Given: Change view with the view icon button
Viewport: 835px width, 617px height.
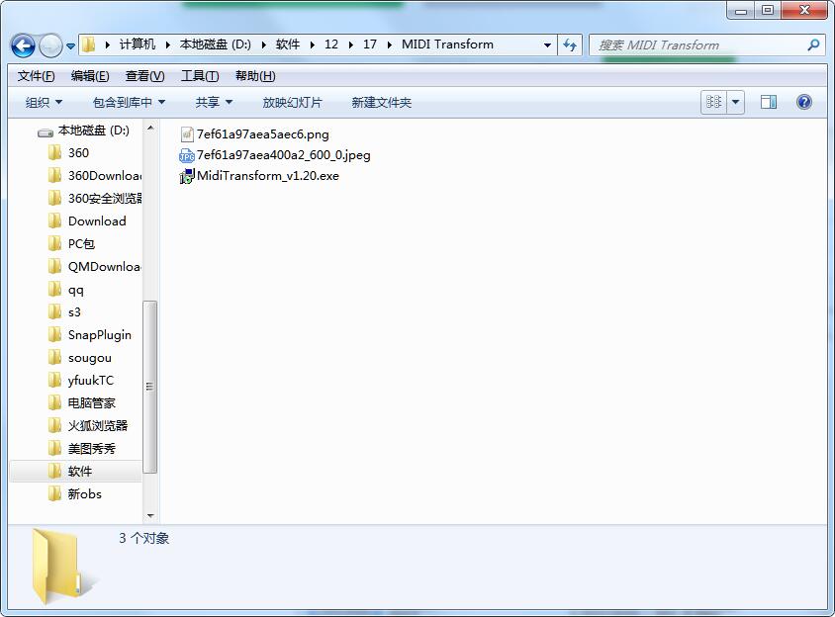Looking at the screenshot, I should point(713,102).
